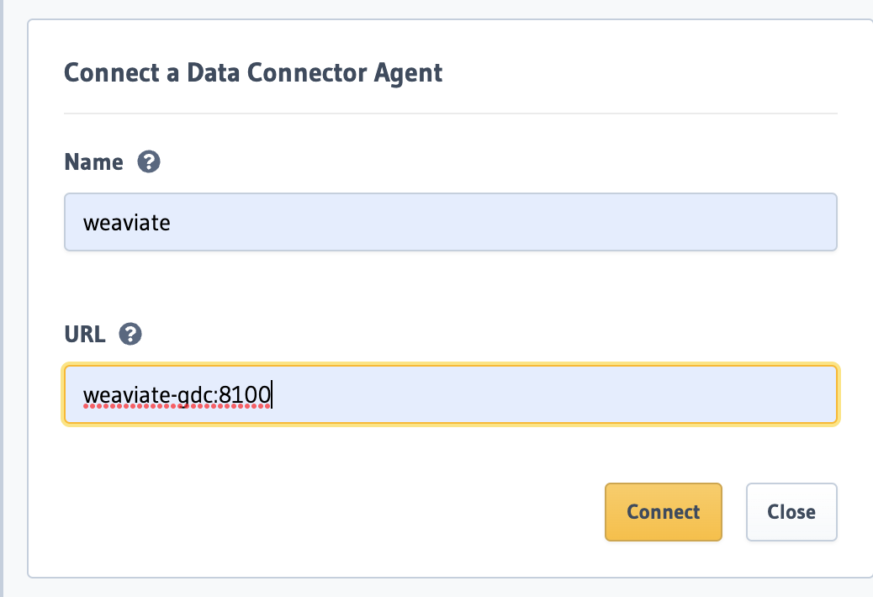Connect the Data Connector Agent

(x=663, y=512)
